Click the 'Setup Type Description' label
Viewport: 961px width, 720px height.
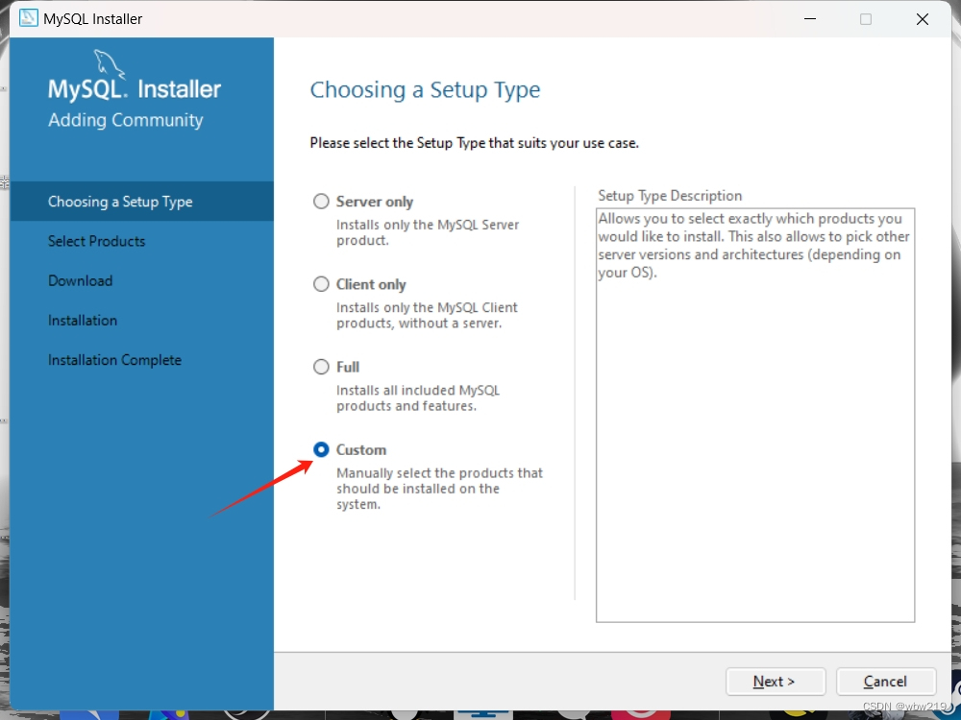click(x=670, y=196)
